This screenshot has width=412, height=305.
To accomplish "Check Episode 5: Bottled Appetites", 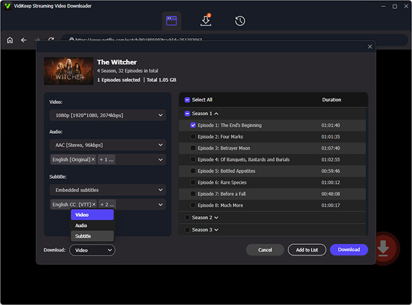I will pos(193,171).
